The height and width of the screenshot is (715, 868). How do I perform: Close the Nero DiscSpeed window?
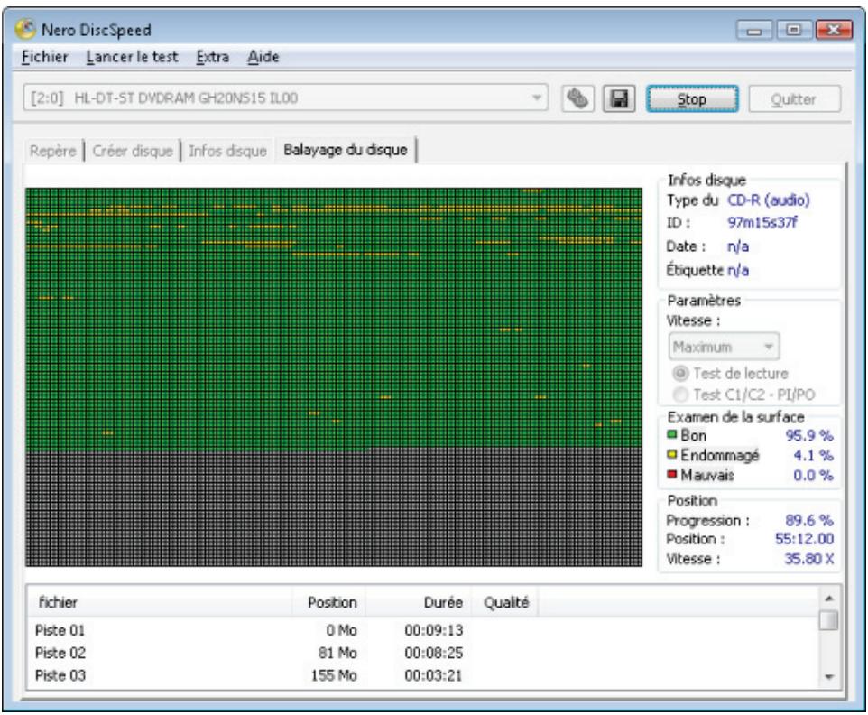click(834, 30)
